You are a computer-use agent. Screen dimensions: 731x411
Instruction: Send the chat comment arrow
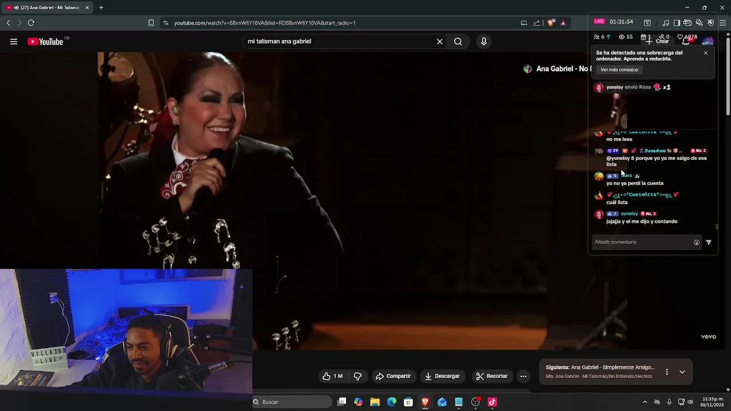tap(709, 243)
